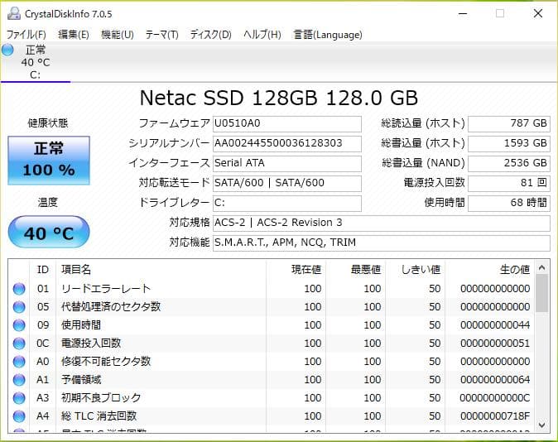
Task: Click raw value 00000000718F
Action: pos(495,416)
